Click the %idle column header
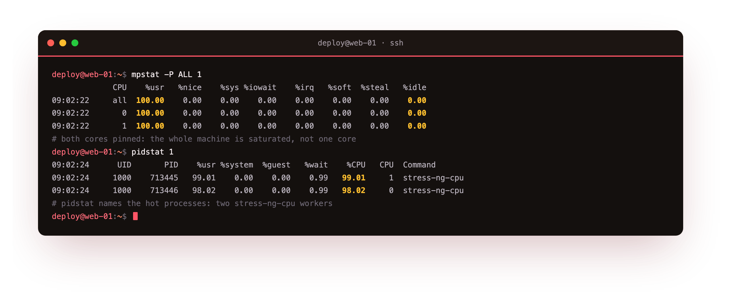 point(414,87)
